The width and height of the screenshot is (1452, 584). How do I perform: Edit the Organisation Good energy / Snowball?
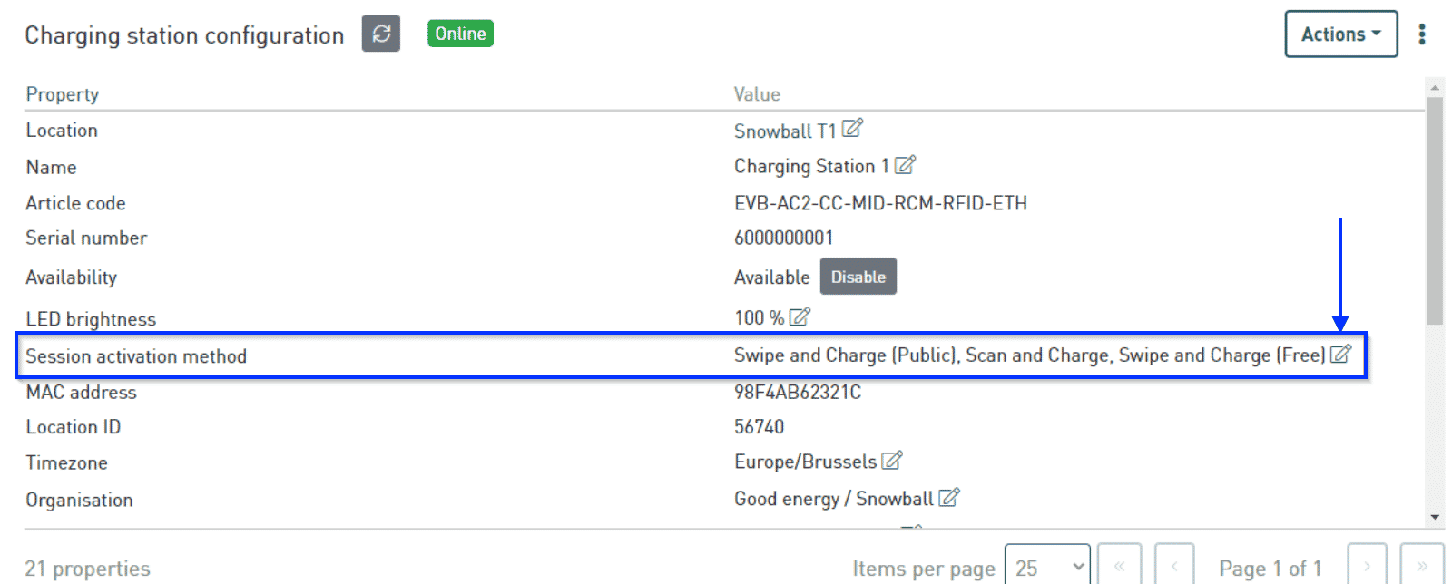tap(948, 498)
